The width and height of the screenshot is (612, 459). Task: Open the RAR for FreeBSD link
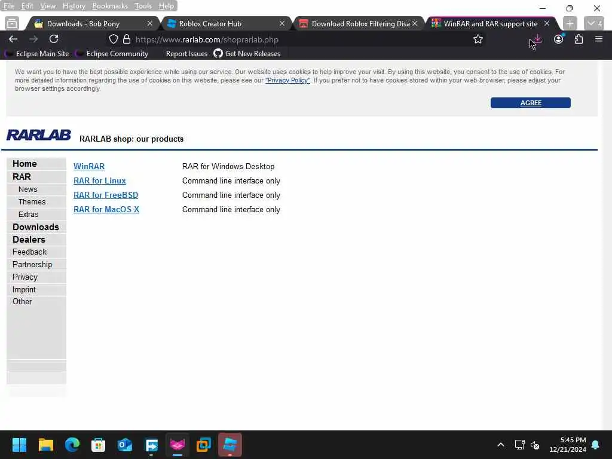coord(106,195)
